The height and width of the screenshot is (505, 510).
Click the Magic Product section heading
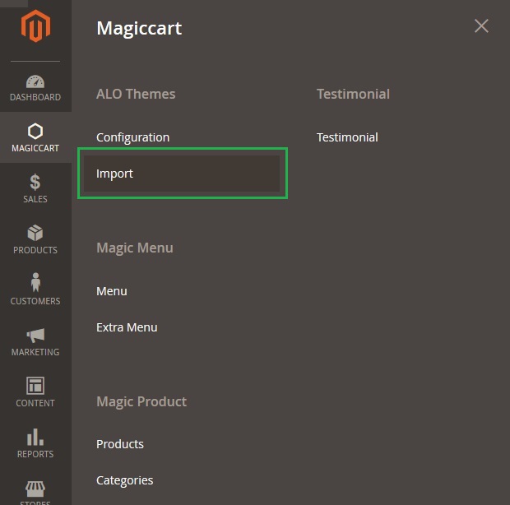pyautogui.click(x=141, y=401)
